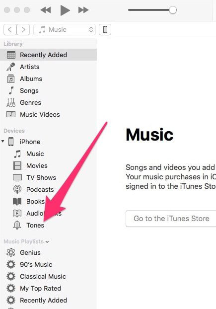Open the Albums library view
This screenshot has height=309, width=216.
pos(31,79)
